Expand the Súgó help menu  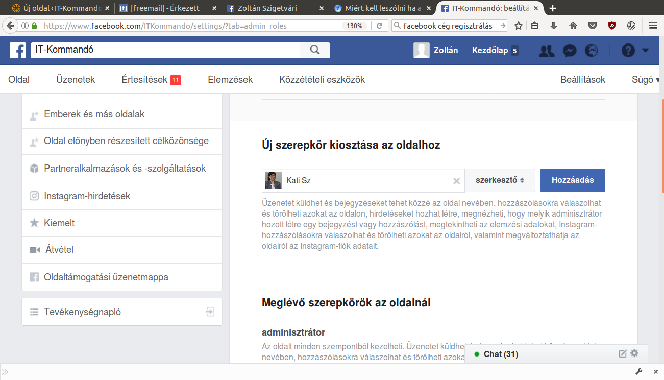tap(646, 79)
